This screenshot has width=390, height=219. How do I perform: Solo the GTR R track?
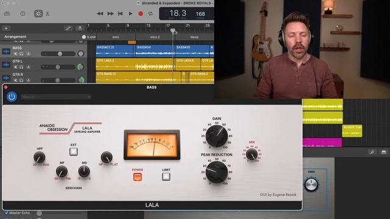click(22, 80)
